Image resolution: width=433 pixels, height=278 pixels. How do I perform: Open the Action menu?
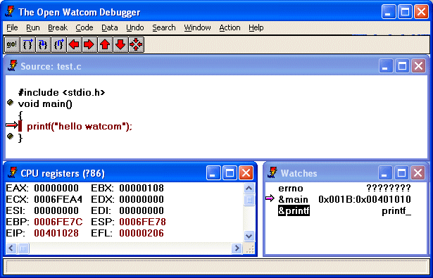click(230, 27)
